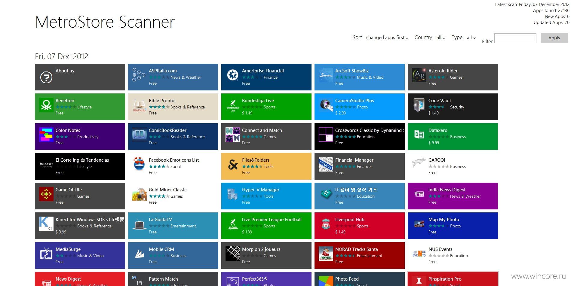
Task: Click the Code Vault safe icon
Action: pos(419,105)
